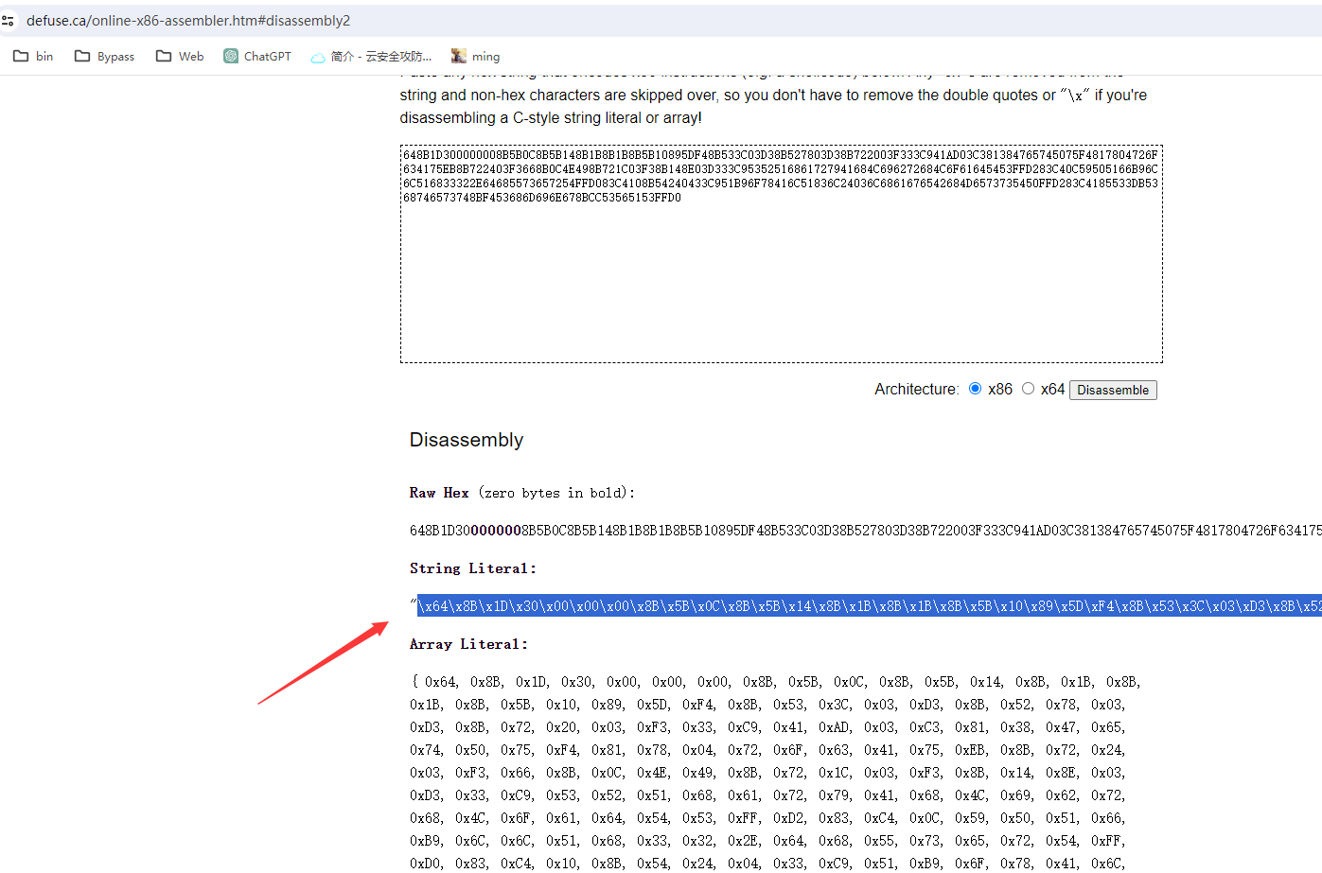Click the site info icon in address bar

9,20
